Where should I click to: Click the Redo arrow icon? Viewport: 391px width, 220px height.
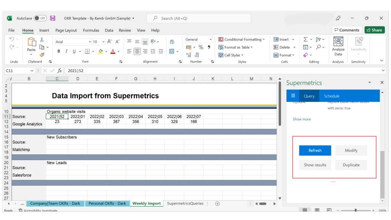pos(12,47)
